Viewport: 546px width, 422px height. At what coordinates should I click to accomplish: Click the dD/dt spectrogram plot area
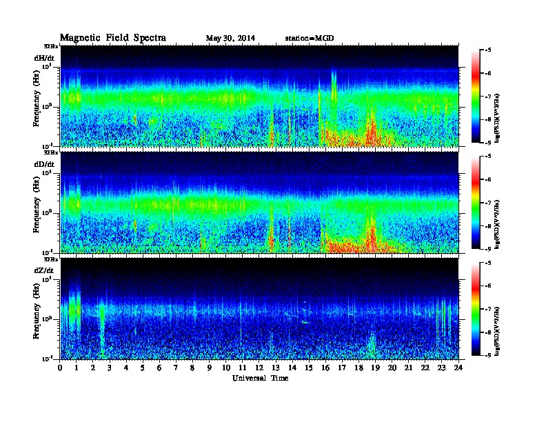click(259, 202)
